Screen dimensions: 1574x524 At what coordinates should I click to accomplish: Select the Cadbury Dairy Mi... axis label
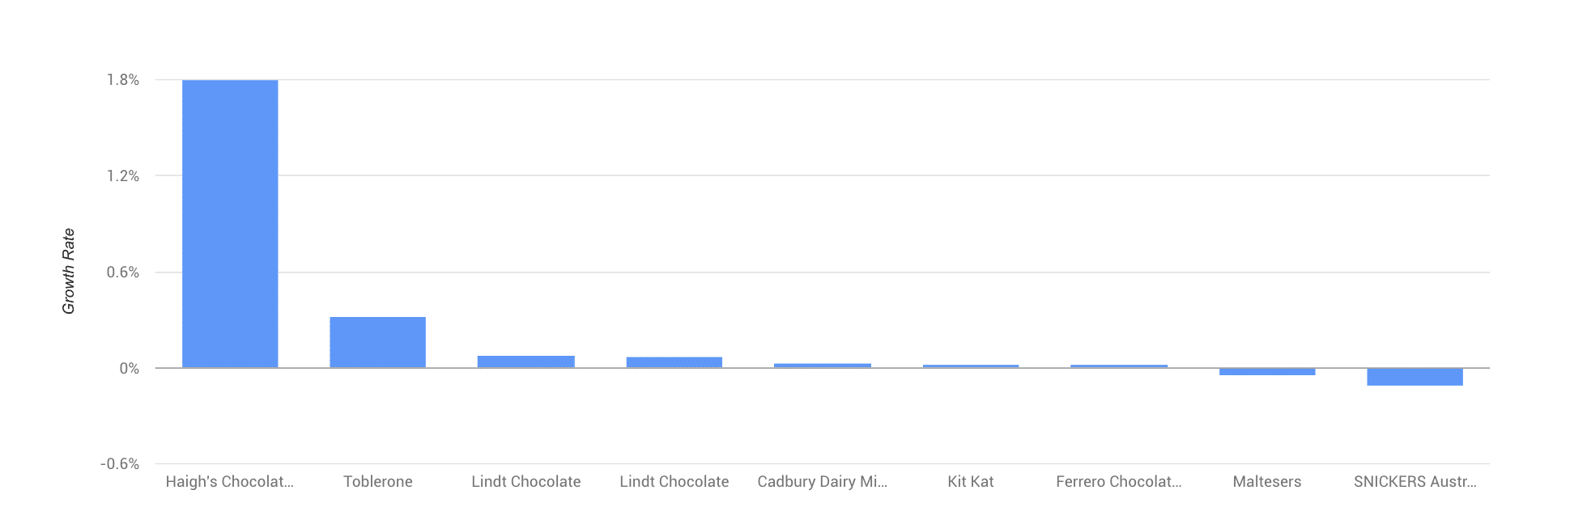823,482
